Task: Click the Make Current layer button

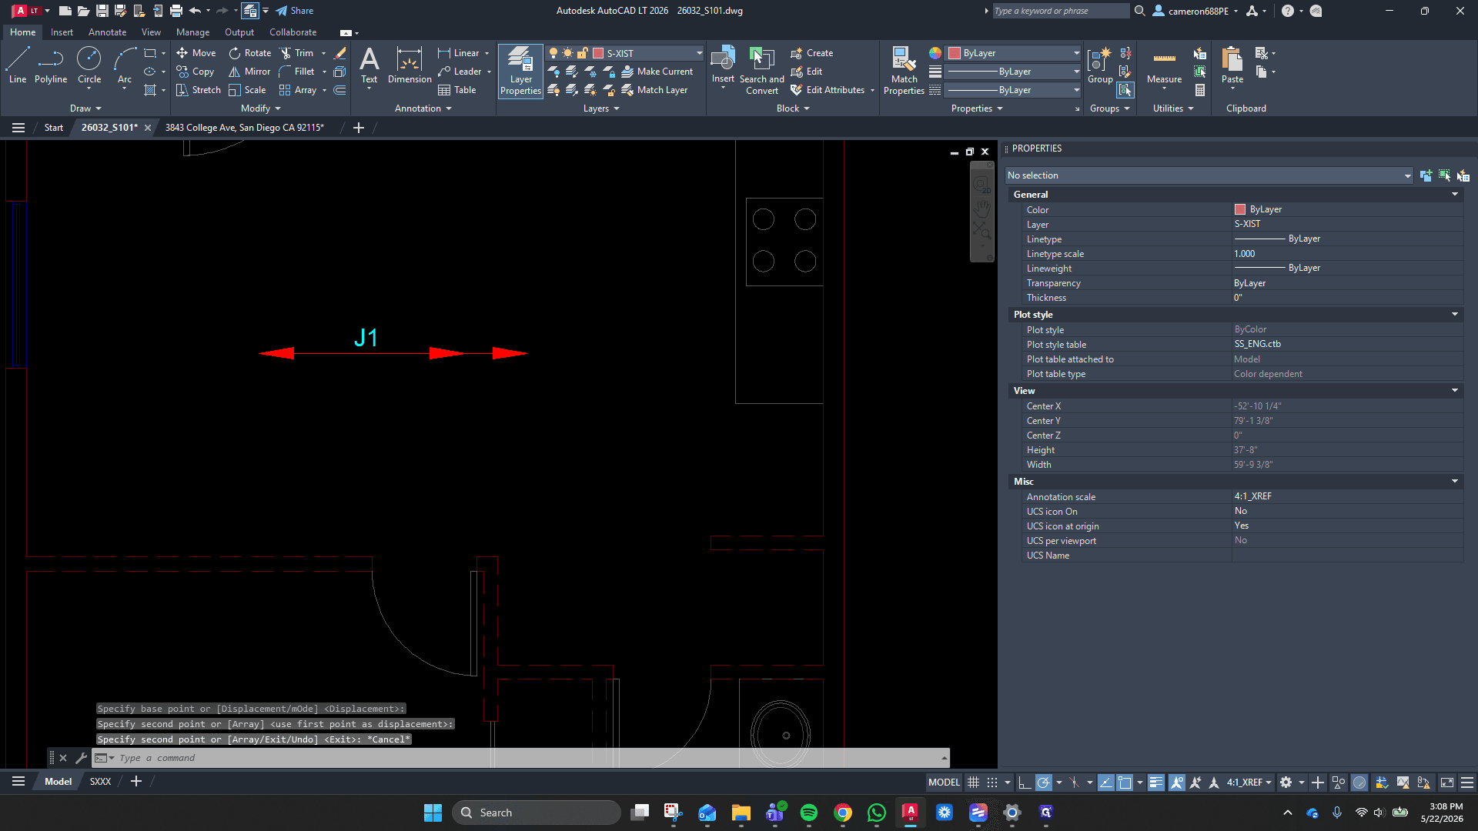Action: click(x=657, y=72)
